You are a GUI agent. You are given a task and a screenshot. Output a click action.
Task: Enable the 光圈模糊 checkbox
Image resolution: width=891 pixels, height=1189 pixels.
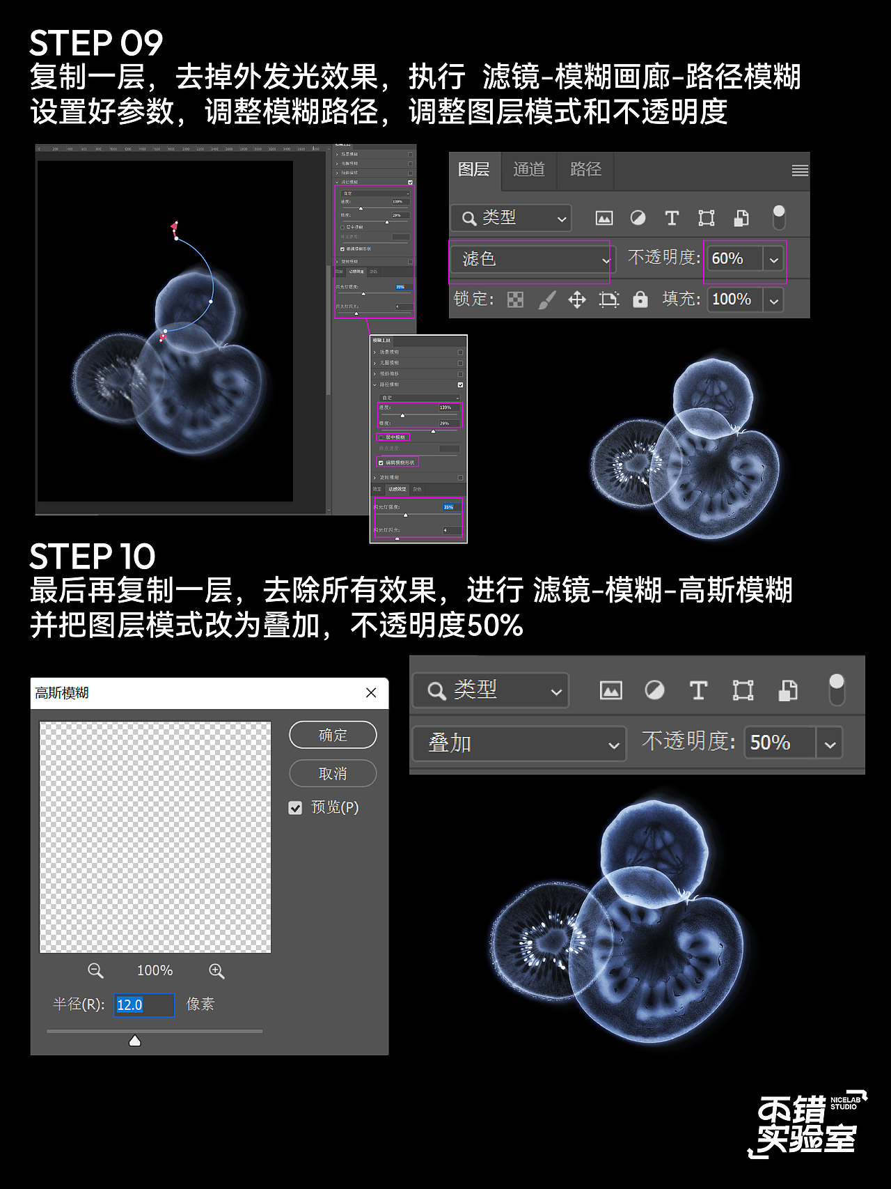460,363
